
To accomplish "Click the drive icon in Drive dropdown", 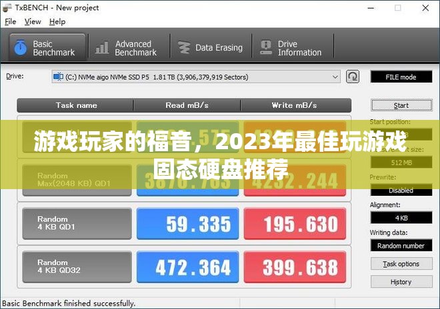I will [x=58, y=77].
